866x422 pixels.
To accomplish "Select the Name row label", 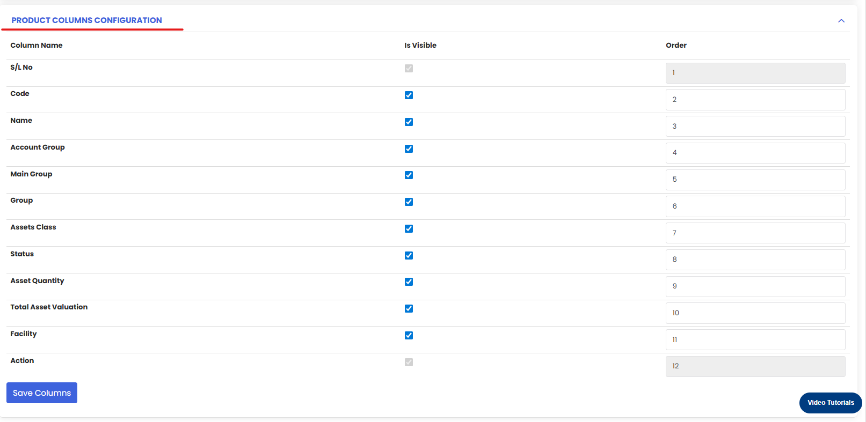I will pyautogui.click(x=21, y=121).
